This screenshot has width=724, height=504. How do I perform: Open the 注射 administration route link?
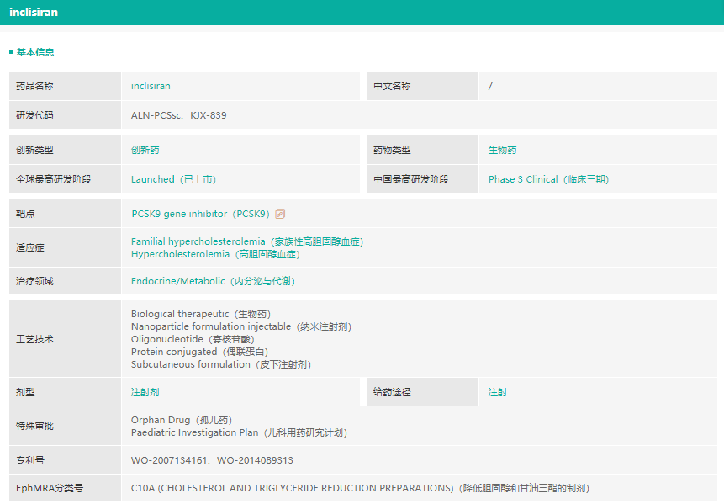pyautogui.click(x=497, y=392)
